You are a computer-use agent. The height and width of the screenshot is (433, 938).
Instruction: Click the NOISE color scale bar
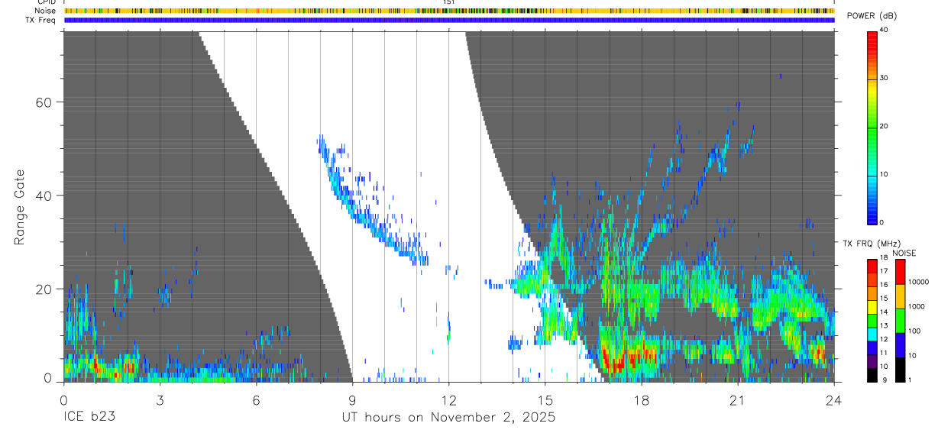900,320
